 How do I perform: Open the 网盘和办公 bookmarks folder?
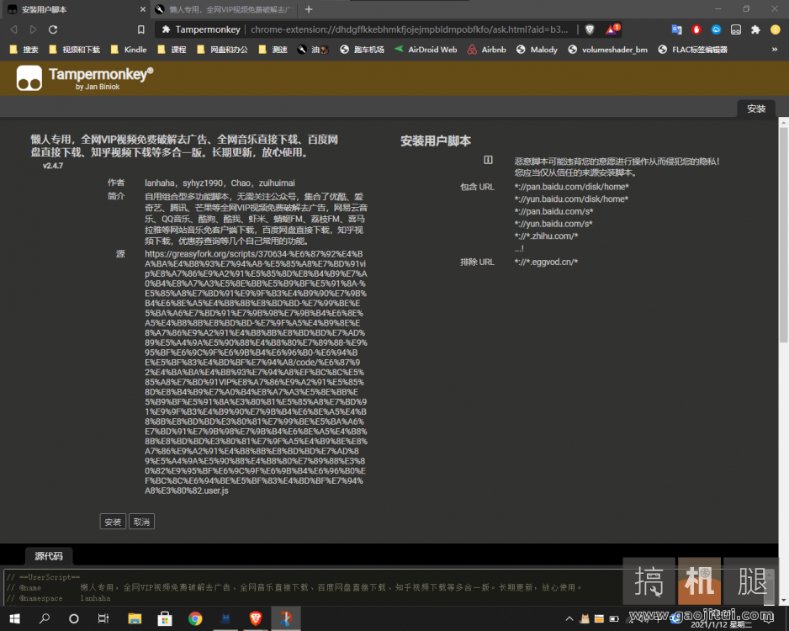[222, 50]
